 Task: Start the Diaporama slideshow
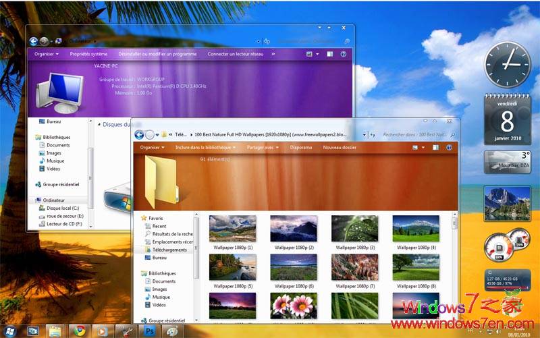click(300, 147)
